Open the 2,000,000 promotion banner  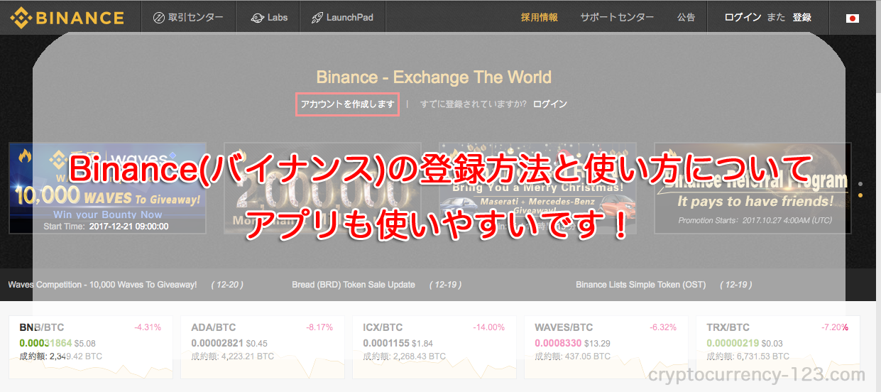click(x=322, y=188)
